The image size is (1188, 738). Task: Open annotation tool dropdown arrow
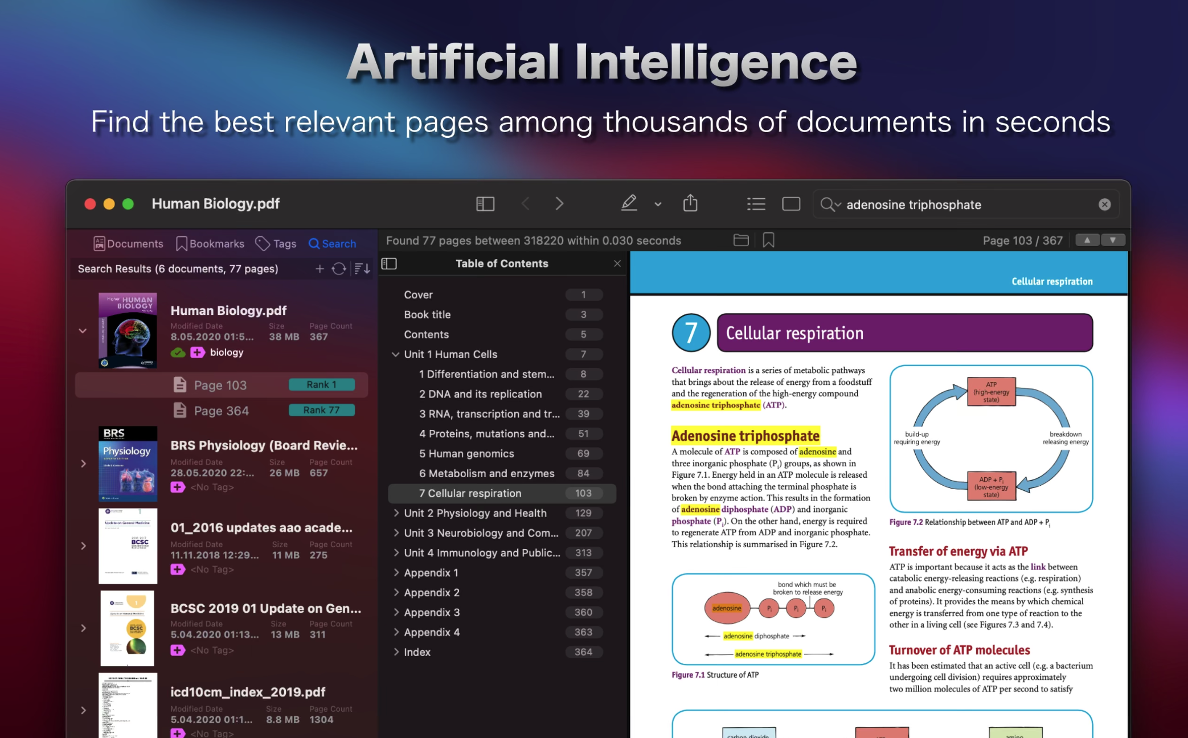[x=658, y=204]
